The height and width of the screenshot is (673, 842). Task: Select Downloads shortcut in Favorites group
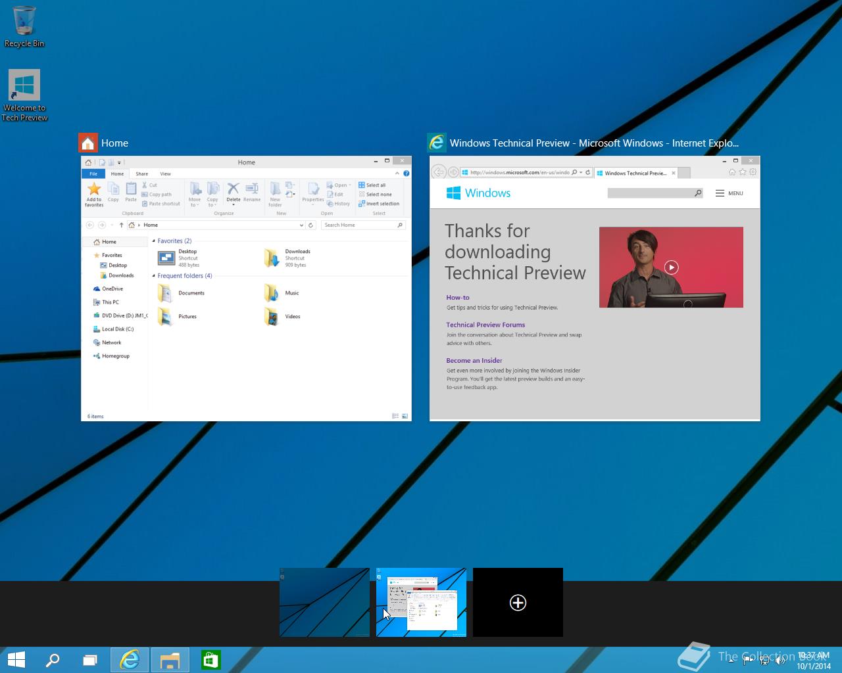click(287, 258)
